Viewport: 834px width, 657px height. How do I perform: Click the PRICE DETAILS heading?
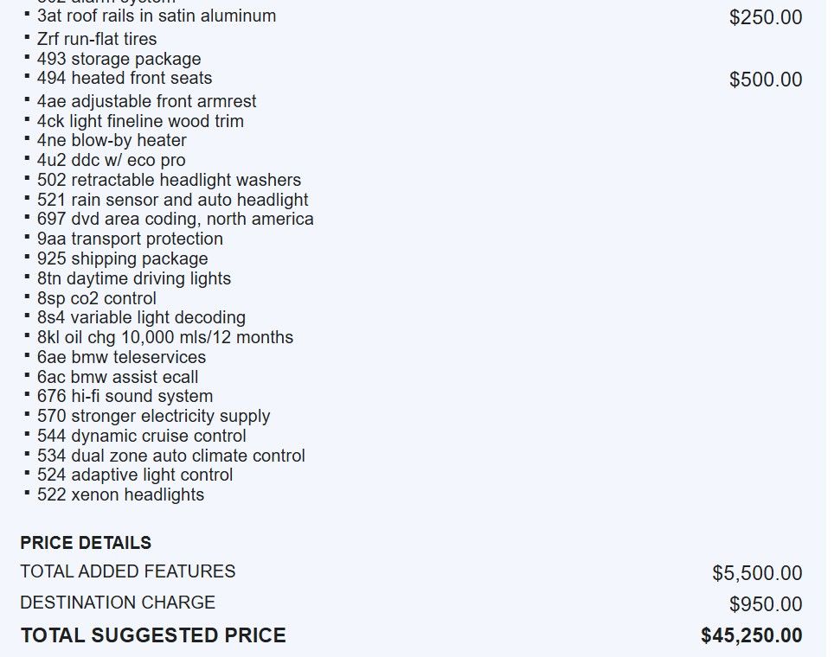coord(86,543)
